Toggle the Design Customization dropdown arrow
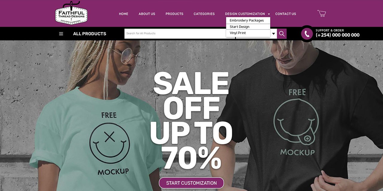 [269, 14]
